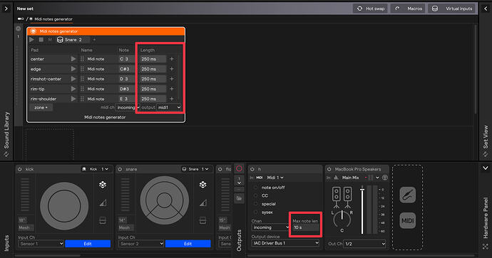The width and height of the screenshot is (492, 258).
Task: Grab the center row drag handle
Action: [x=82, y=59]
